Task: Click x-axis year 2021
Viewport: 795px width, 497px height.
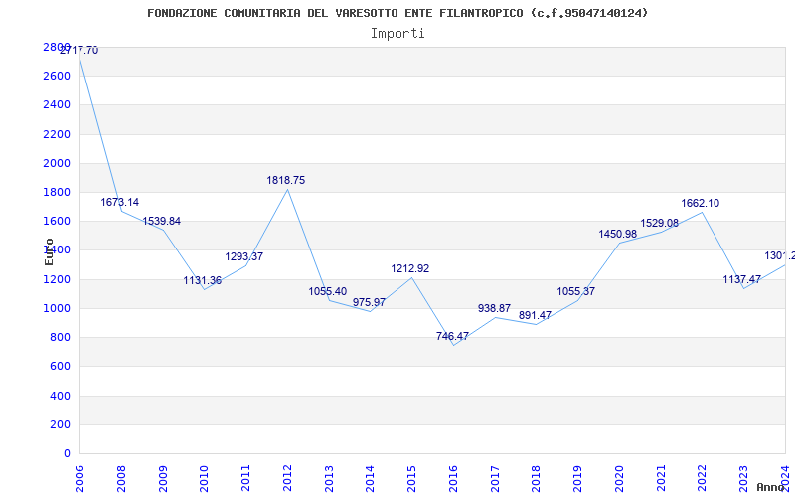Action: tap(661, 479)
